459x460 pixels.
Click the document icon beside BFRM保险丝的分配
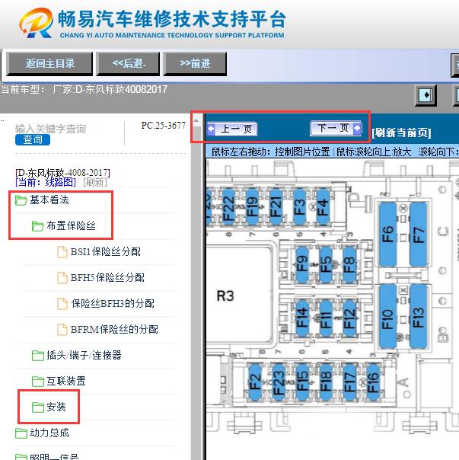tap(62, 330)
